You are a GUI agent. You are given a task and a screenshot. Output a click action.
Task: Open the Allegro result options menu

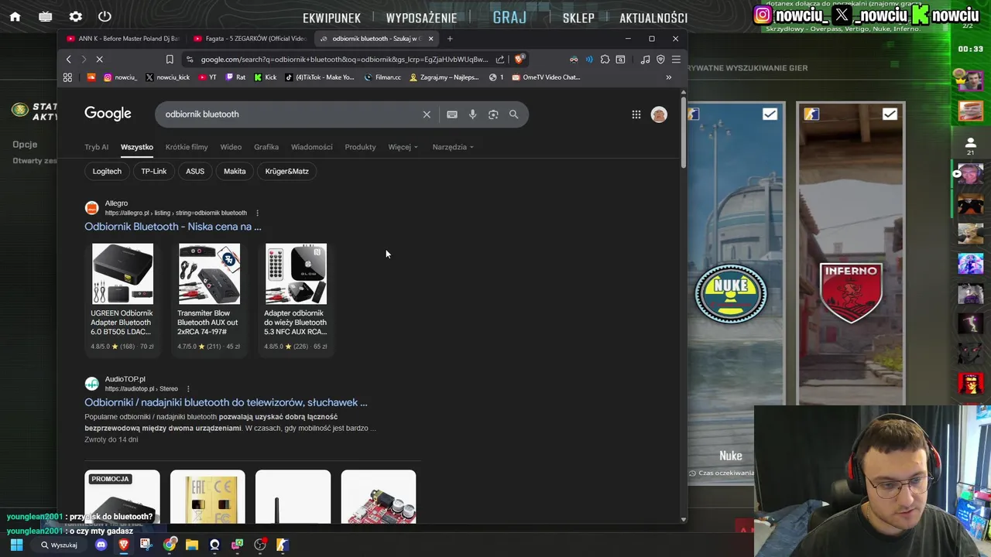[257, 213]
